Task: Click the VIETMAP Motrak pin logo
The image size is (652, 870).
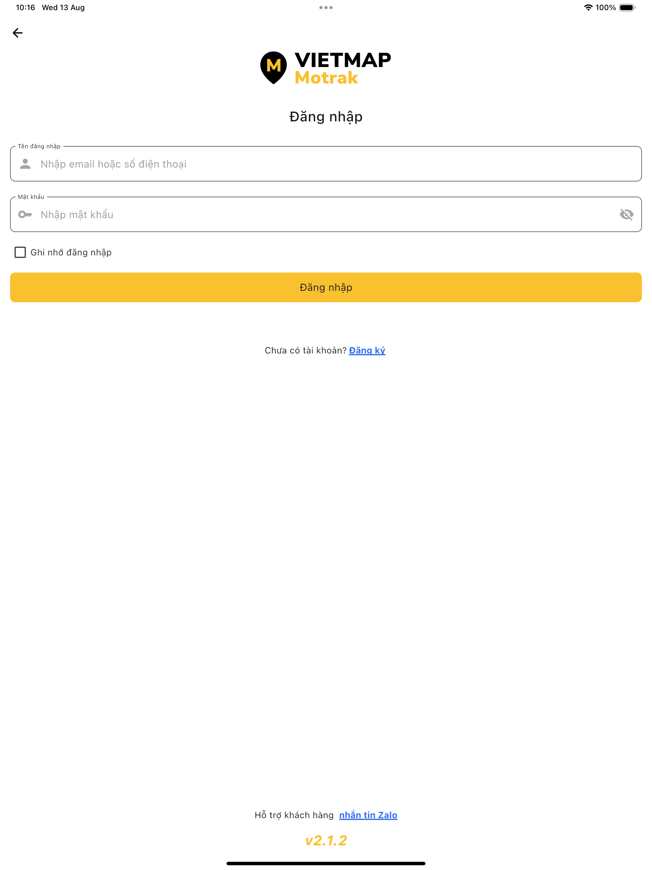Action: click(x=274, y=68)
